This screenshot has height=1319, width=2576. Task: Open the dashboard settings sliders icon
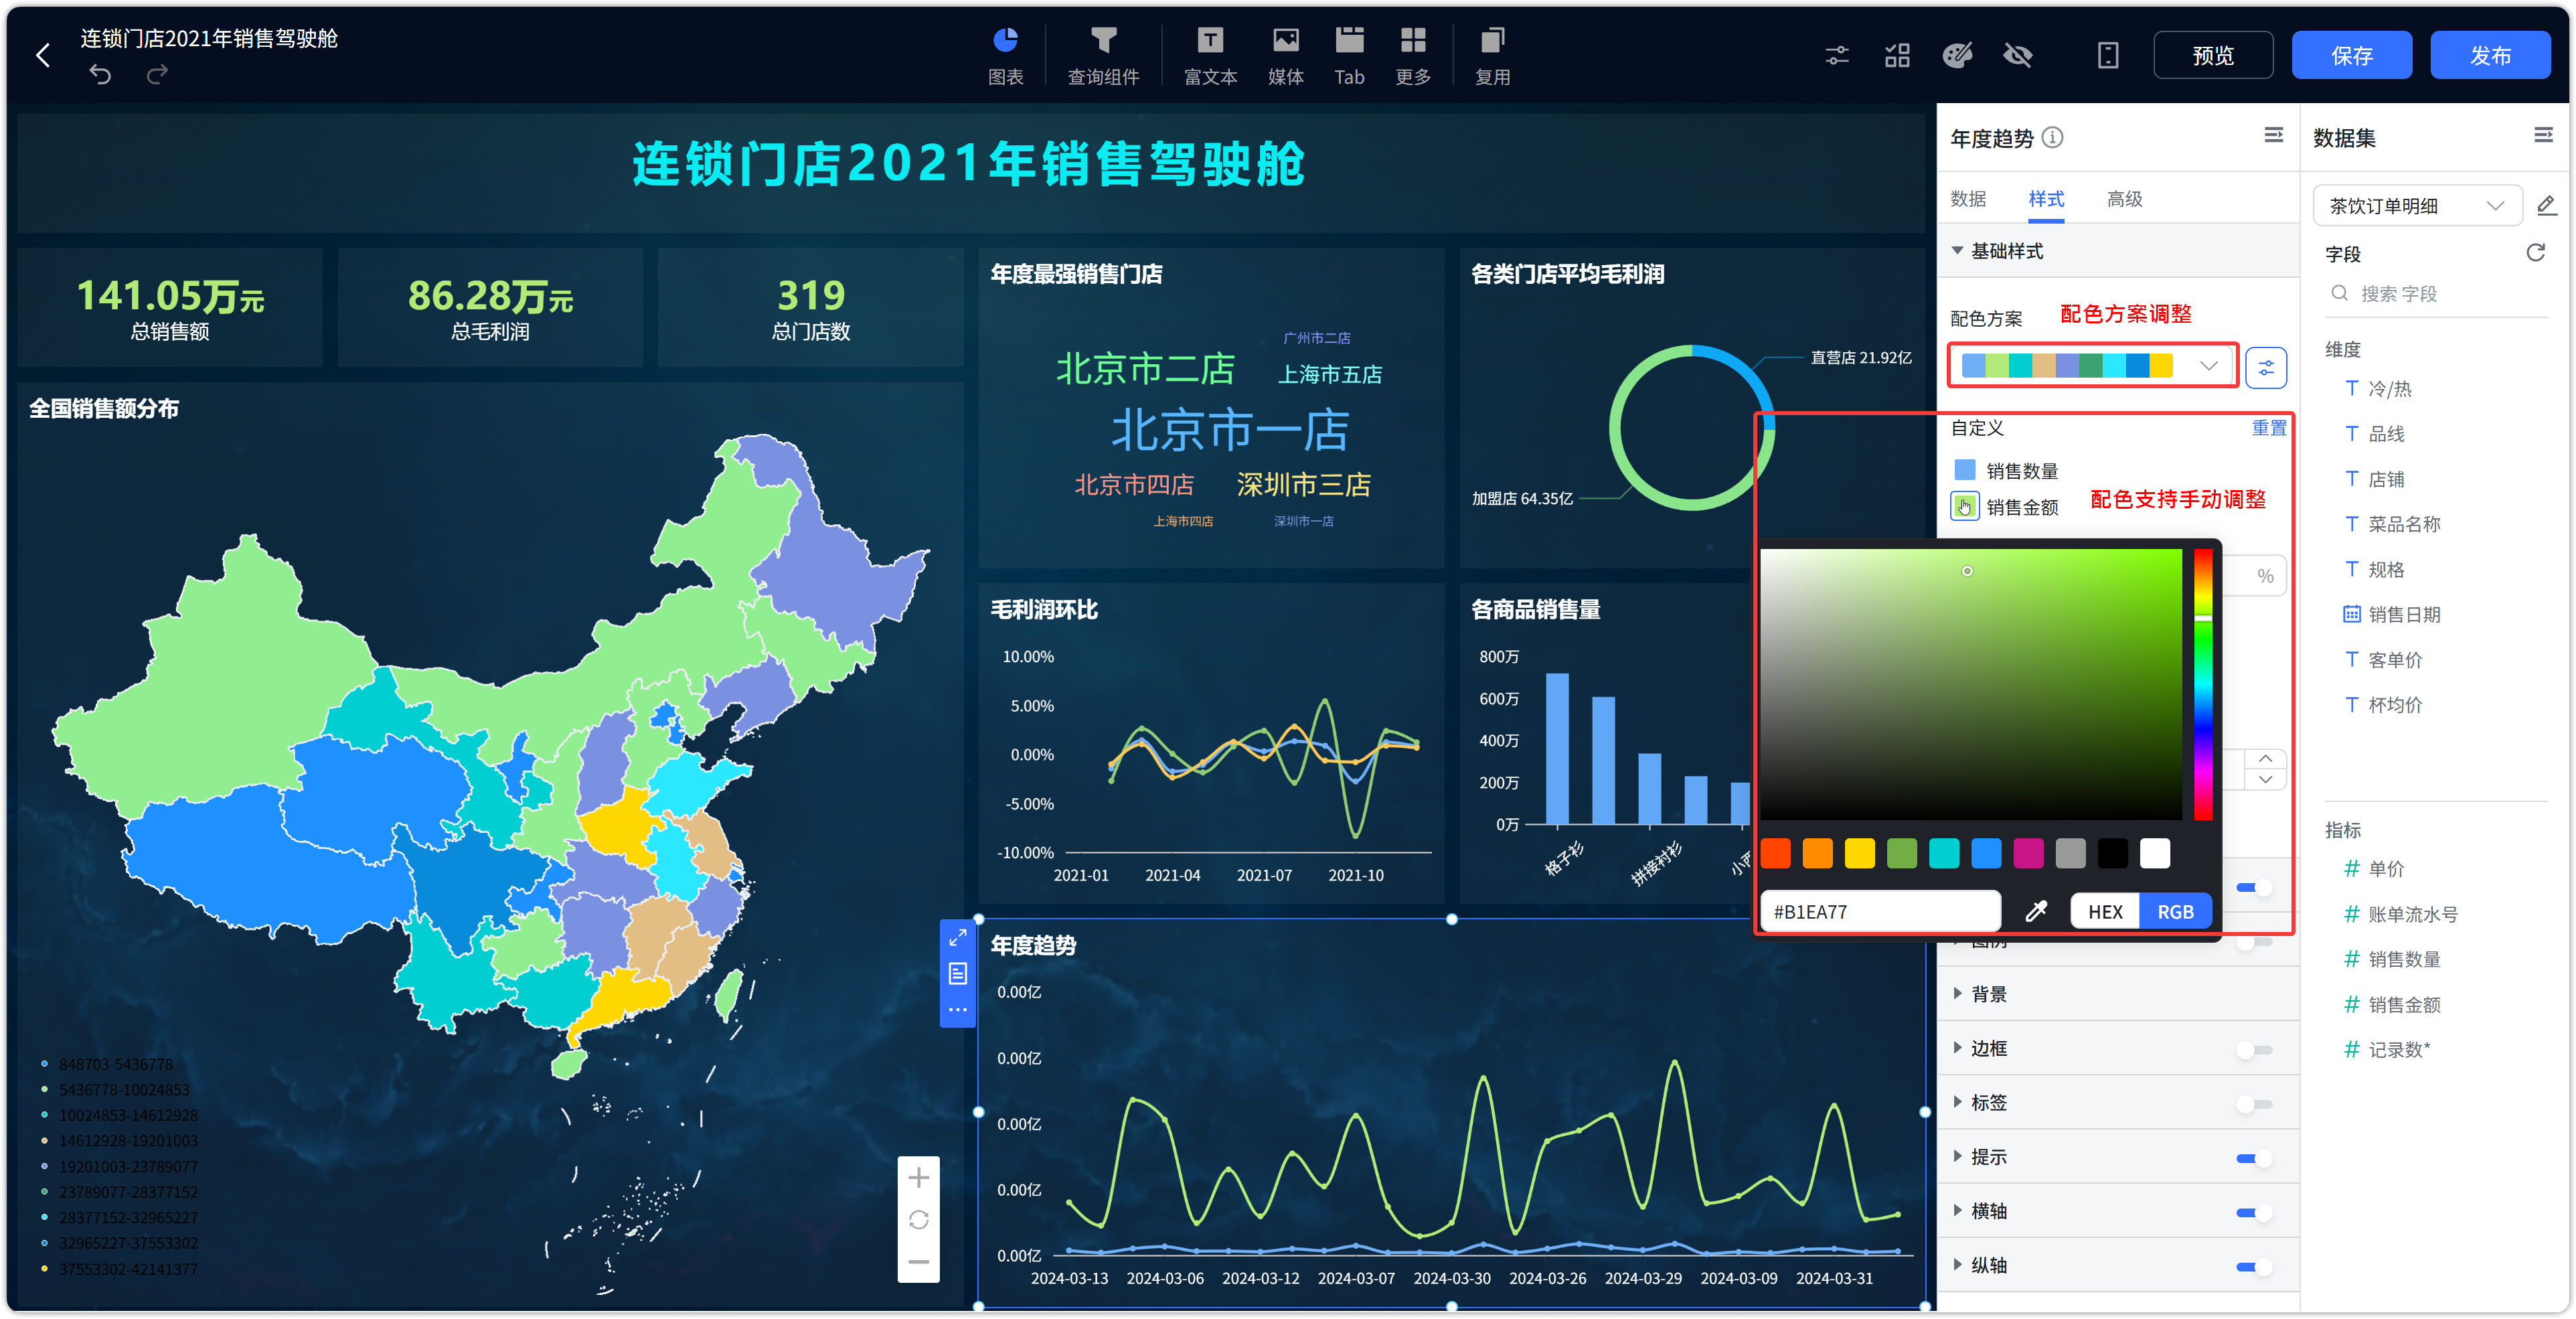point(1837,55)
